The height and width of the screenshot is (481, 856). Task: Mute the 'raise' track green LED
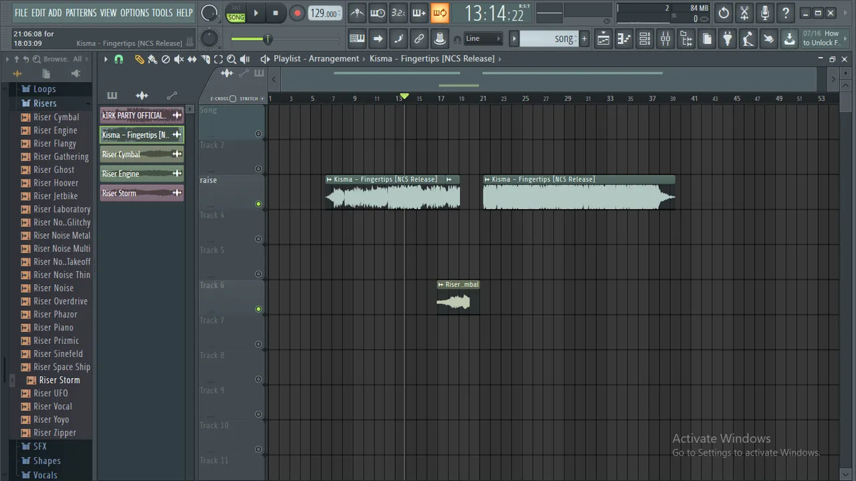point(259,204)
